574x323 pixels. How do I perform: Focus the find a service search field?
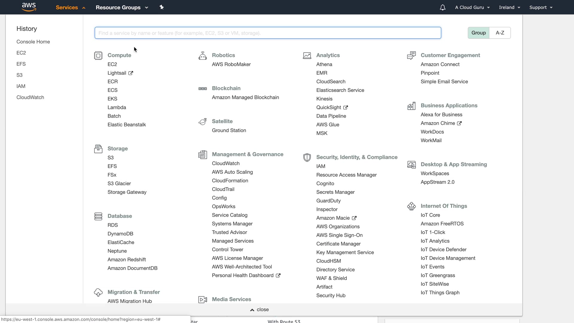[x=268, y=33]
